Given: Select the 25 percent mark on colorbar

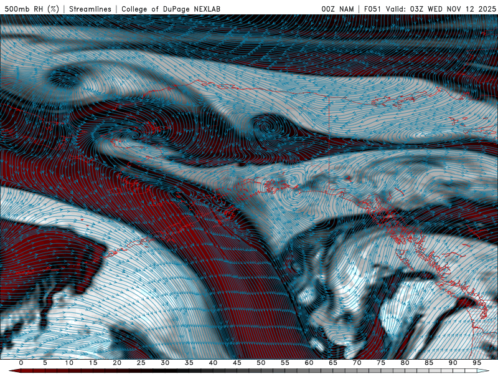Looking at the screenshot, I should tap(141, 363).
